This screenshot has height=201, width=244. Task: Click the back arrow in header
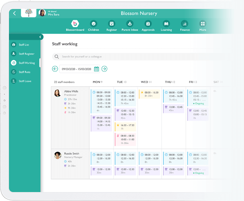[15, 13]
